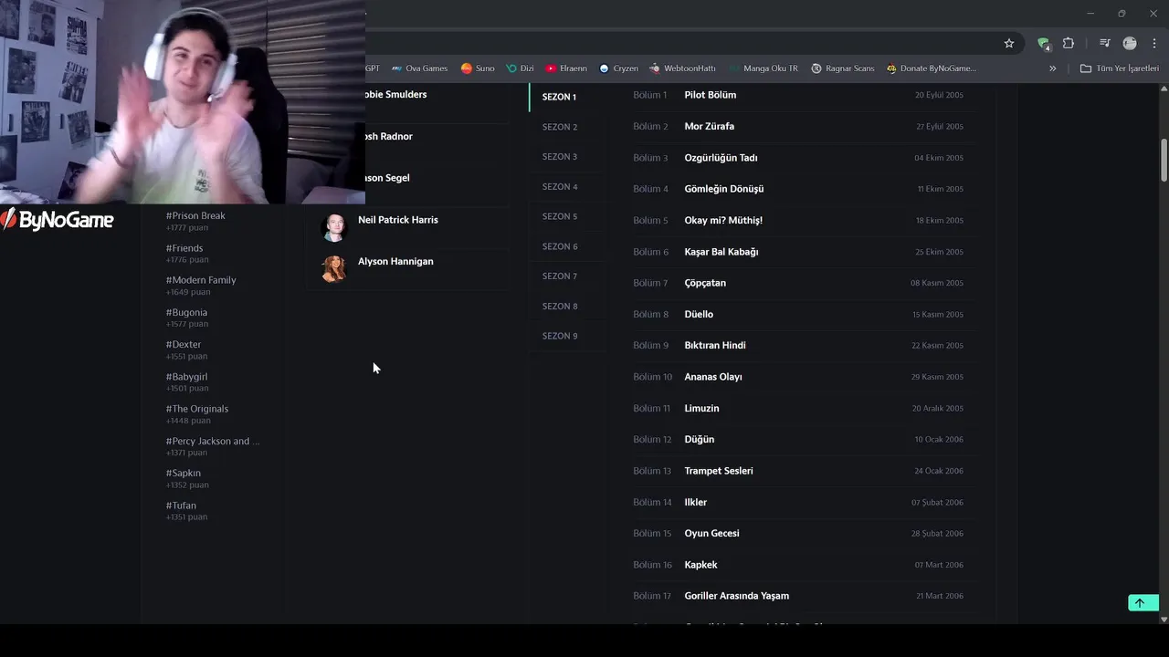Open the Ova Games bookmark
This screenshot has width=1169, height=657.
click(419, 68)
